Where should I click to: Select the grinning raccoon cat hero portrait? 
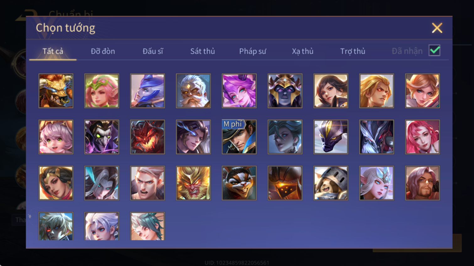239,183
